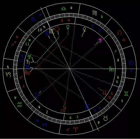Select house number 10 in yellow

40,30
